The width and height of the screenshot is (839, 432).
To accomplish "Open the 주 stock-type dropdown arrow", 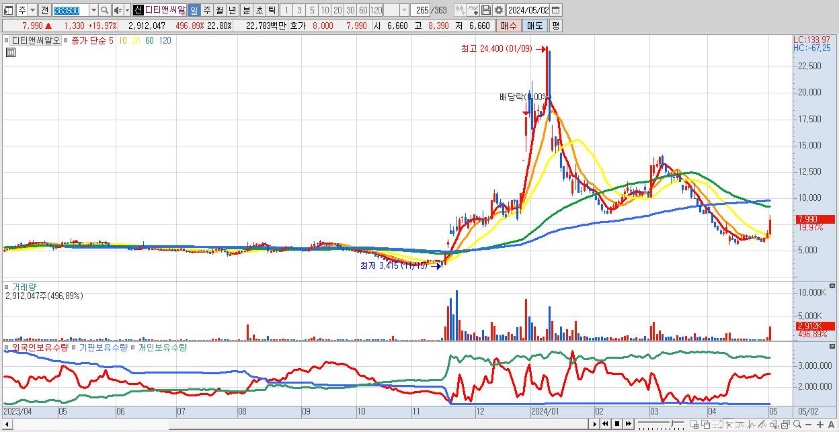I will click(x=32, y=10).
